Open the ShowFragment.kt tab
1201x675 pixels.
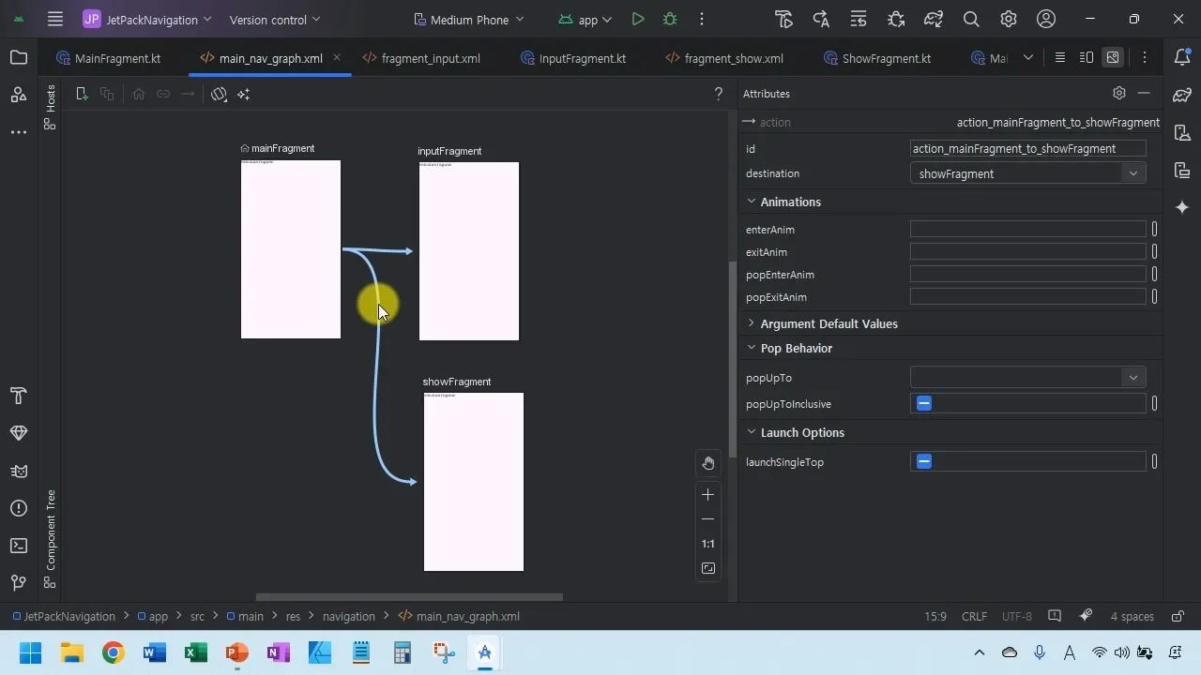pyautogui.click(x=886, y=58)
